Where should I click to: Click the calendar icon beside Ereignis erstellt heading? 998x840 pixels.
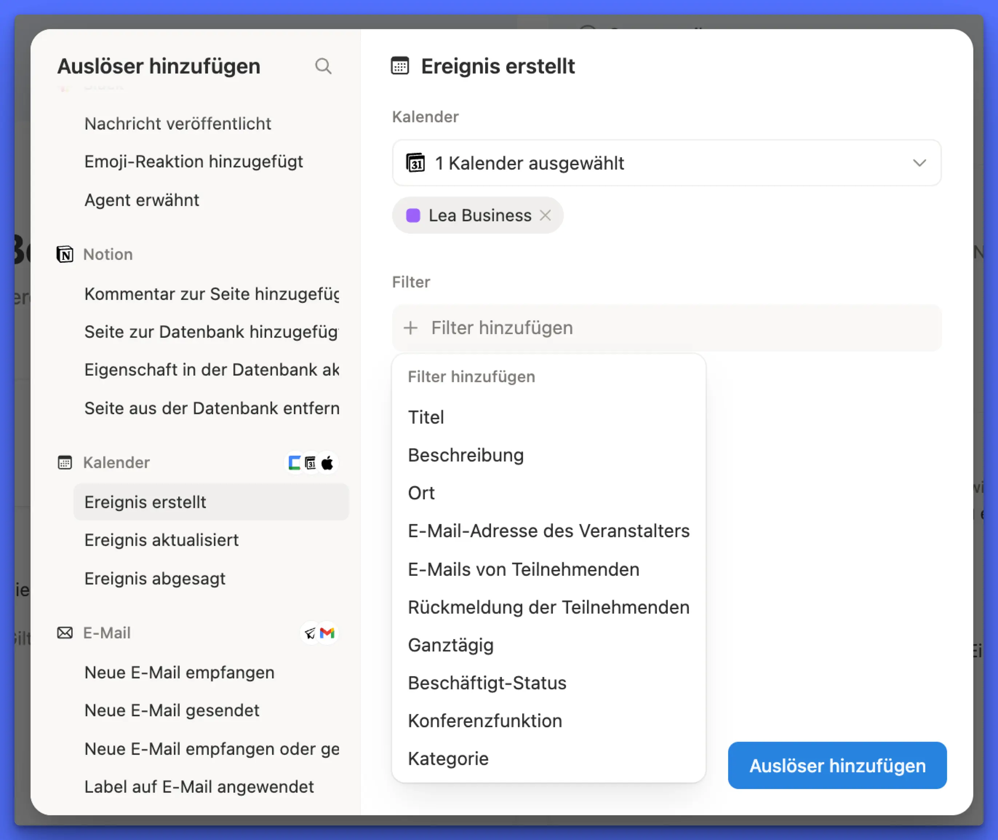[x=400, y=66]
